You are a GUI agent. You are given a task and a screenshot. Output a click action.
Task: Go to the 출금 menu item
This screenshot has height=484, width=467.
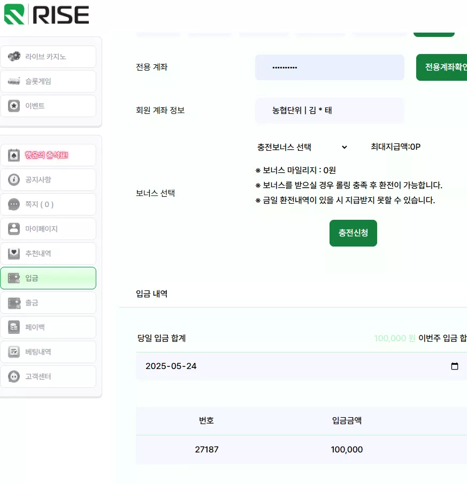[48, 303]
